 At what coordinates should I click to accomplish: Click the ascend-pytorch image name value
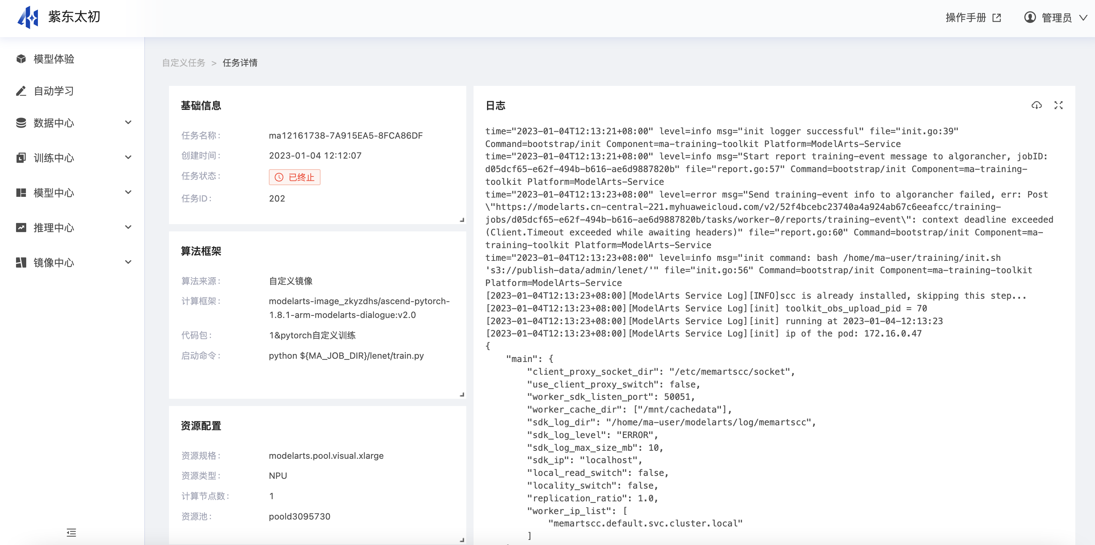coord(359,308)
